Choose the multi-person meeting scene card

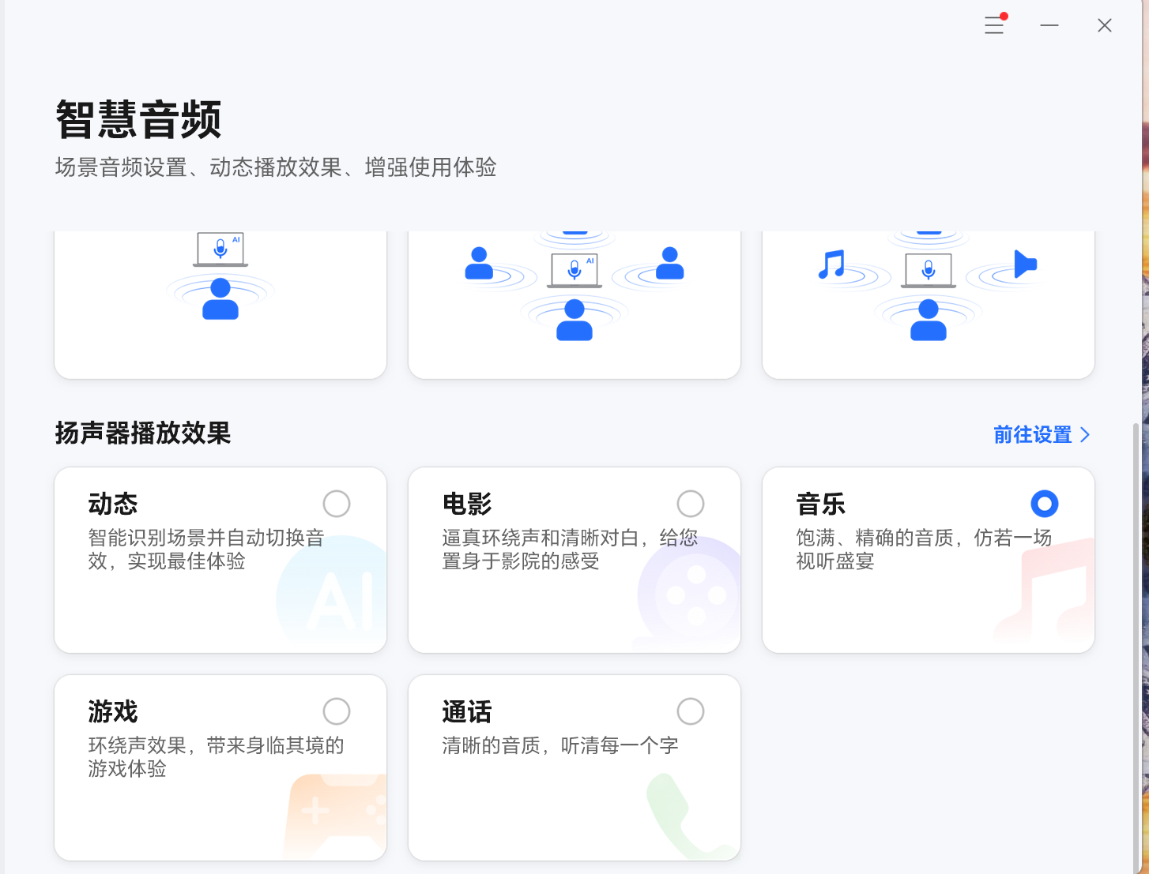pyautogui.click(x=574, y=305)
